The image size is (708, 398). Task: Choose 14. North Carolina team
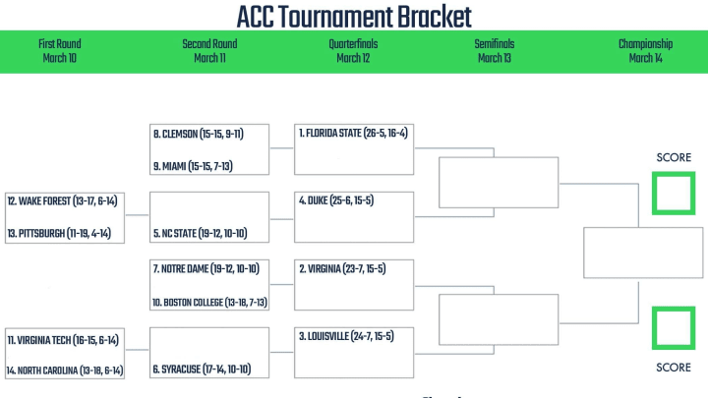point(65,370)
